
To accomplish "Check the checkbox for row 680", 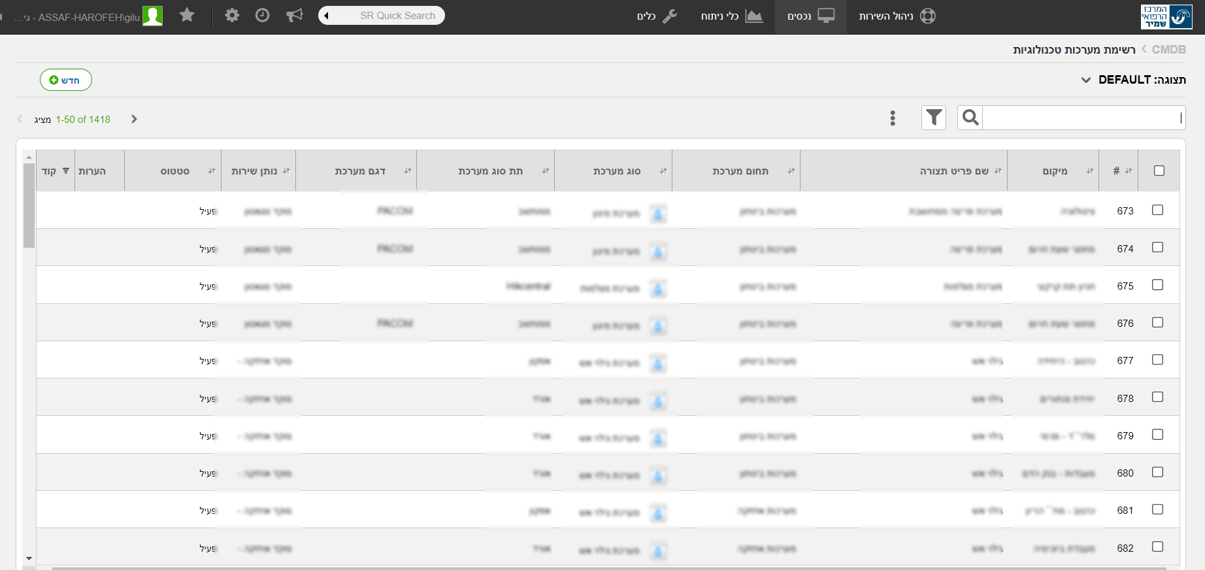I will click(x=1157, y=472).
